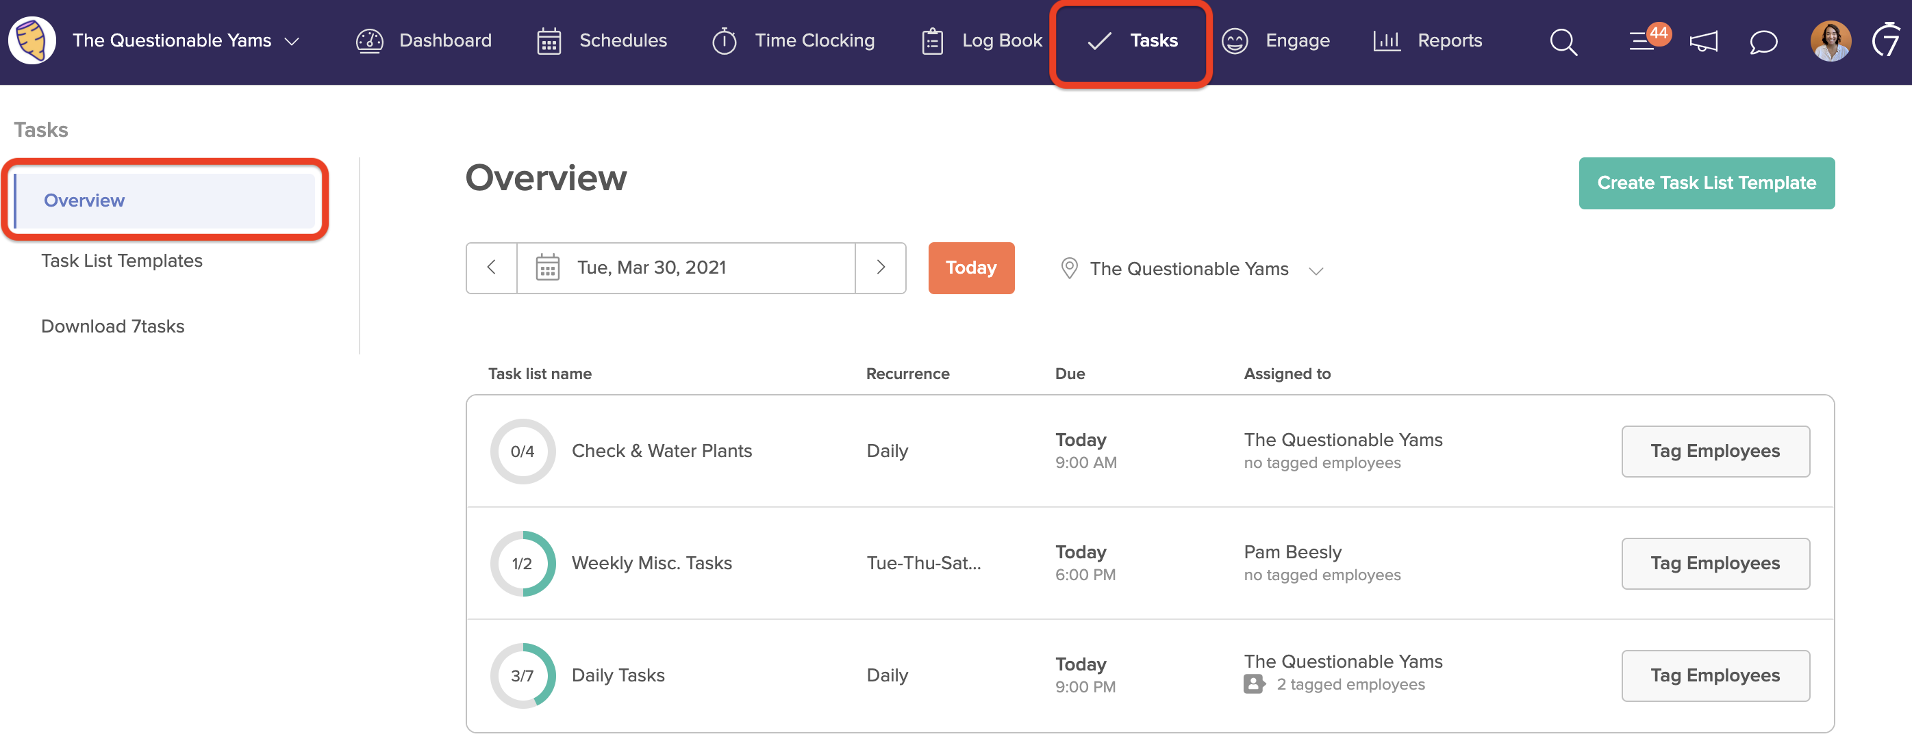Click Pam Beesly assignee name
The image size is (1912, 743).
pyautogui.click(x=1292, y=552)
